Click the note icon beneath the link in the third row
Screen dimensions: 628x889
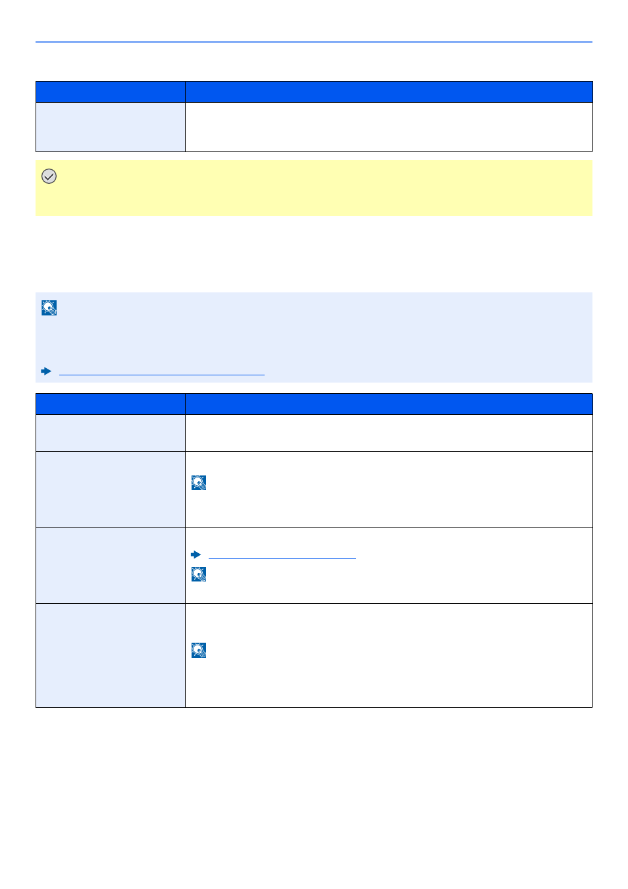click(199, 574)
